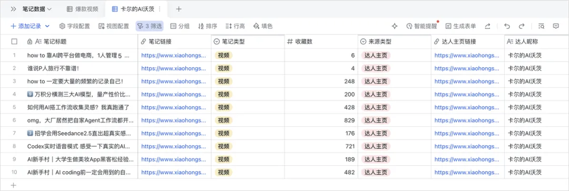Click the 达人昵称 cell in row 4

[537, 94]
